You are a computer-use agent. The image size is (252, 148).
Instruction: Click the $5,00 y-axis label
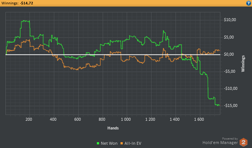click(229, 37)
